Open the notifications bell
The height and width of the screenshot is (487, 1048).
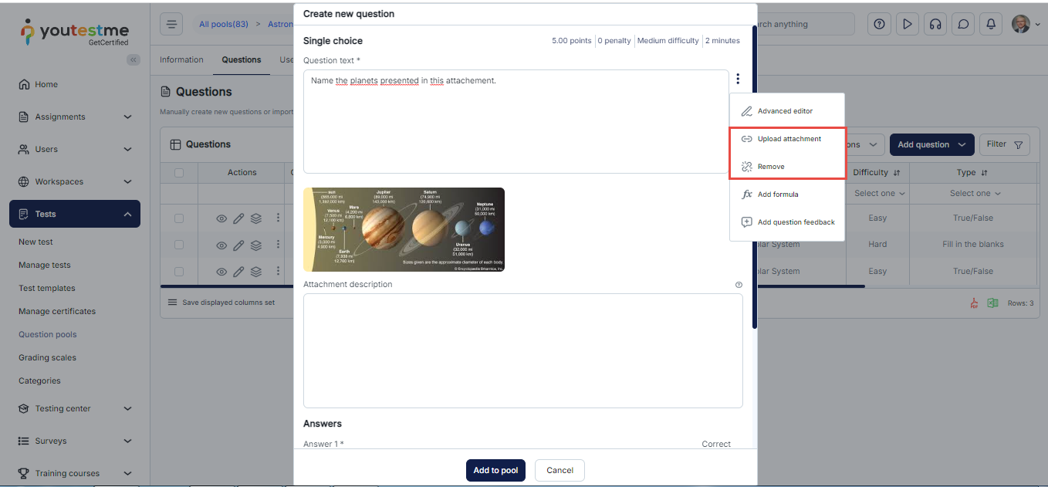point(992,24)
